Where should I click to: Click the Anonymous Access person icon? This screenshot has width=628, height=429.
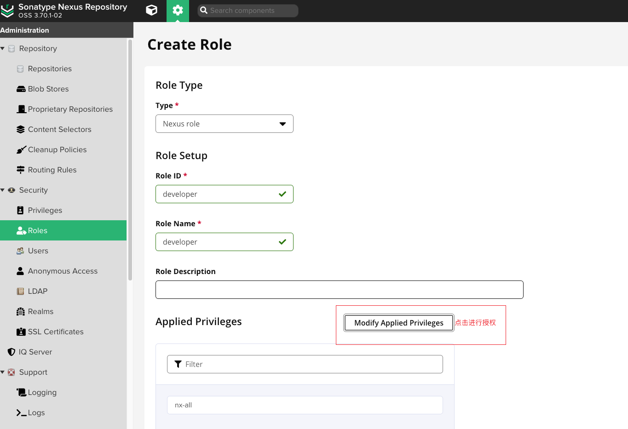pyautogui.click(x=20, y=271)
